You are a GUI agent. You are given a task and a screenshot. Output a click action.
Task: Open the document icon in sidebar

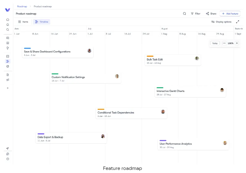click(x=7, y=75)
